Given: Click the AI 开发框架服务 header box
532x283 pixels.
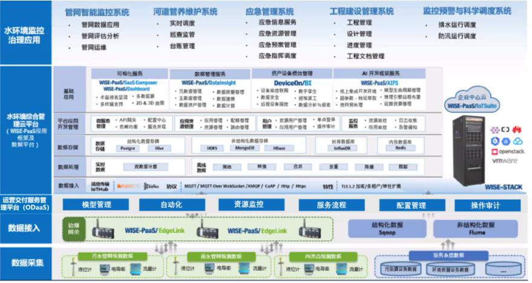Looking at the screenshot, I should pos(379,74).
